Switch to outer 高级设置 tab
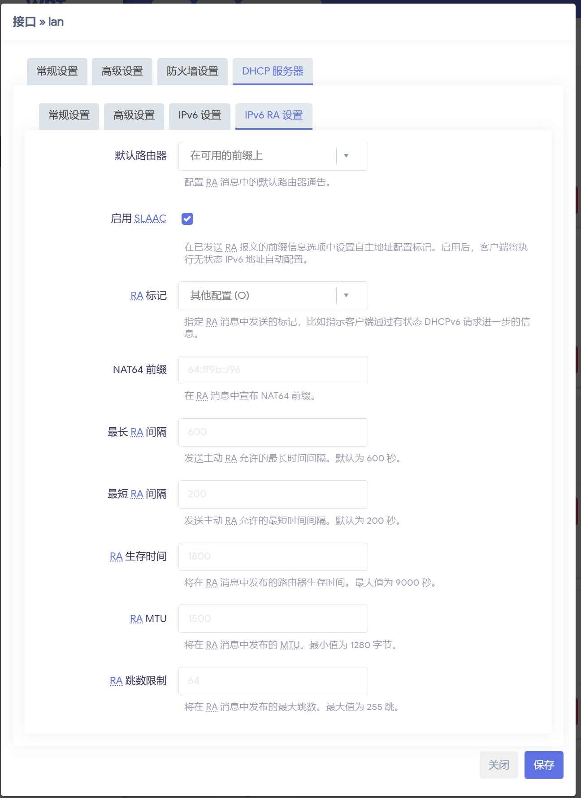581x798 pixels. tap(122, 71)
